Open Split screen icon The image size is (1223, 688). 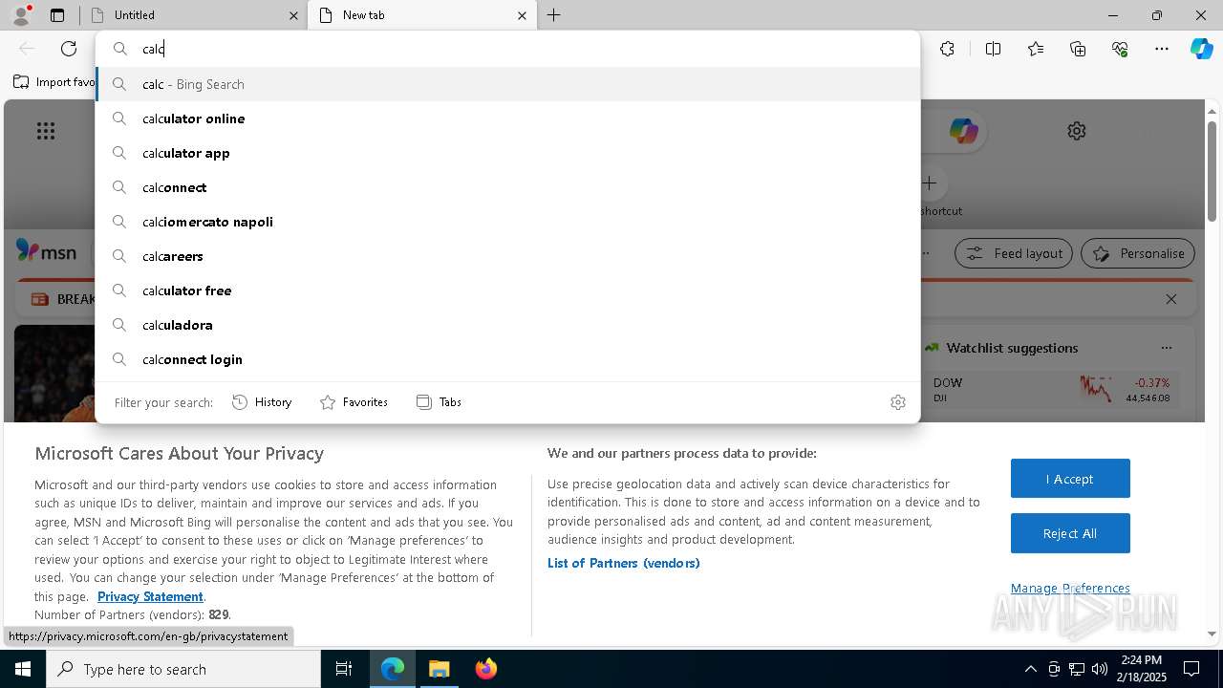click(x=993, y=49)
